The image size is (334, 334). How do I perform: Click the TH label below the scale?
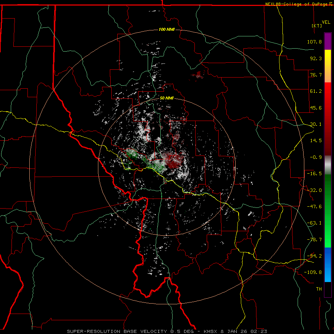(x=319, y=289)
